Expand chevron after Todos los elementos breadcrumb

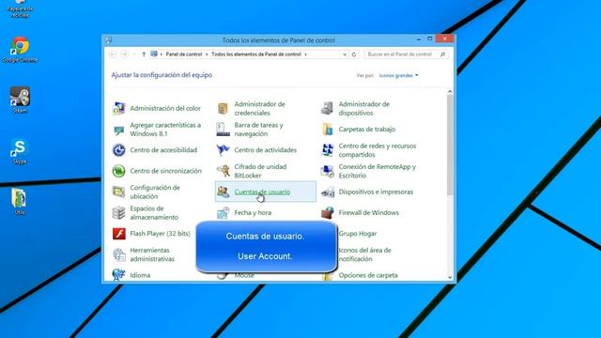point(305,54)
